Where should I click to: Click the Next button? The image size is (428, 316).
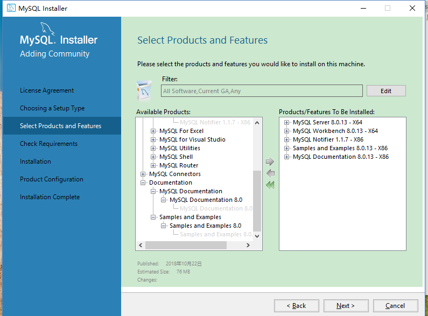[346, 306]
